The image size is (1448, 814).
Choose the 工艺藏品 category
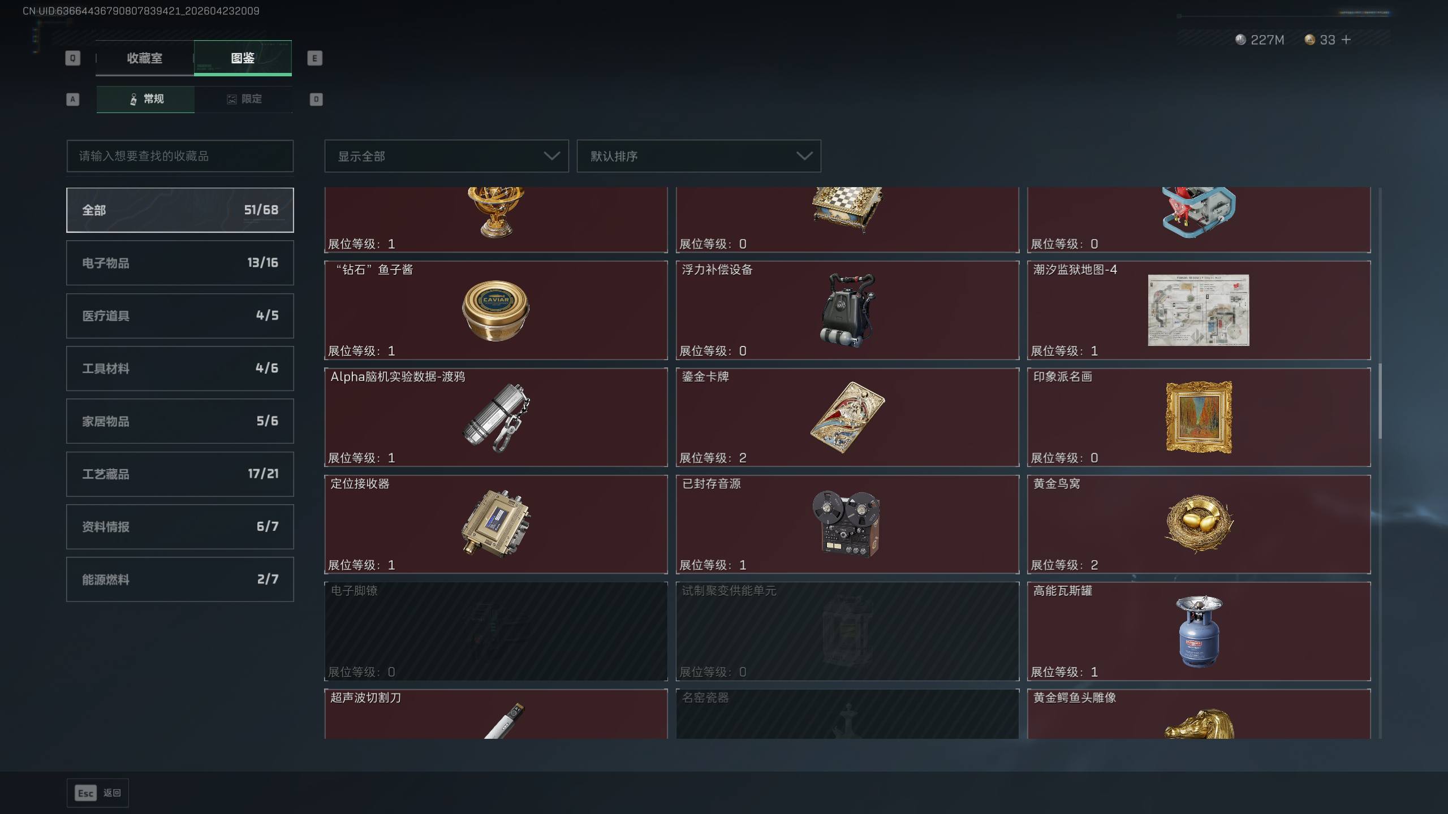tap(180, 474)
